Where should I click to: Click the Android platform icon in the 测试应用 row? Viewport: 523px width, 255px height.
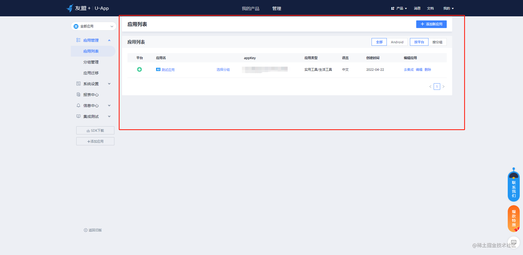[139, 69]
